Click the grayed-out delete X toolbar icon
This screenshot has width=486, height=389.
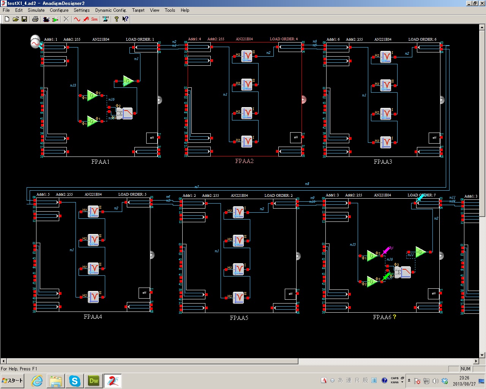point(66,19)
